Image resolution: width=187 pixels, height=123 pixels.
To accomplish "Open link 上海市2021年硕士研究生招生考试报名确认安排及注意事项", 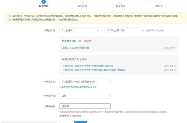I will pos(93,70).
